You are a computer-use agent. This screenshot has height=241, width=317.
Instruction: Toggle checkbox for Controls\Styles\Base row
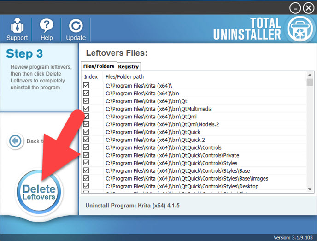[x=86, y=170]
